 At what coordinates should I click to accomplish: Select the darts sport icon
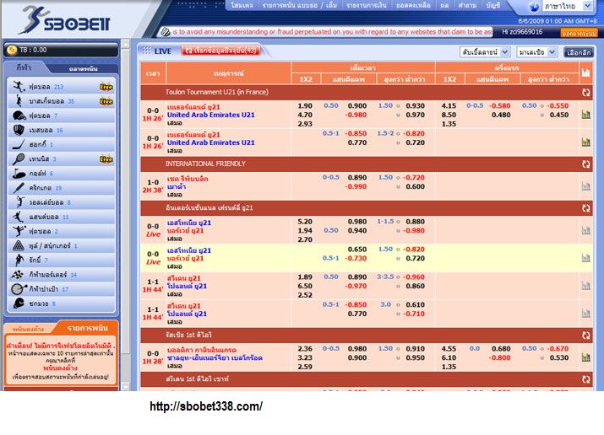(x=19, y=288)
